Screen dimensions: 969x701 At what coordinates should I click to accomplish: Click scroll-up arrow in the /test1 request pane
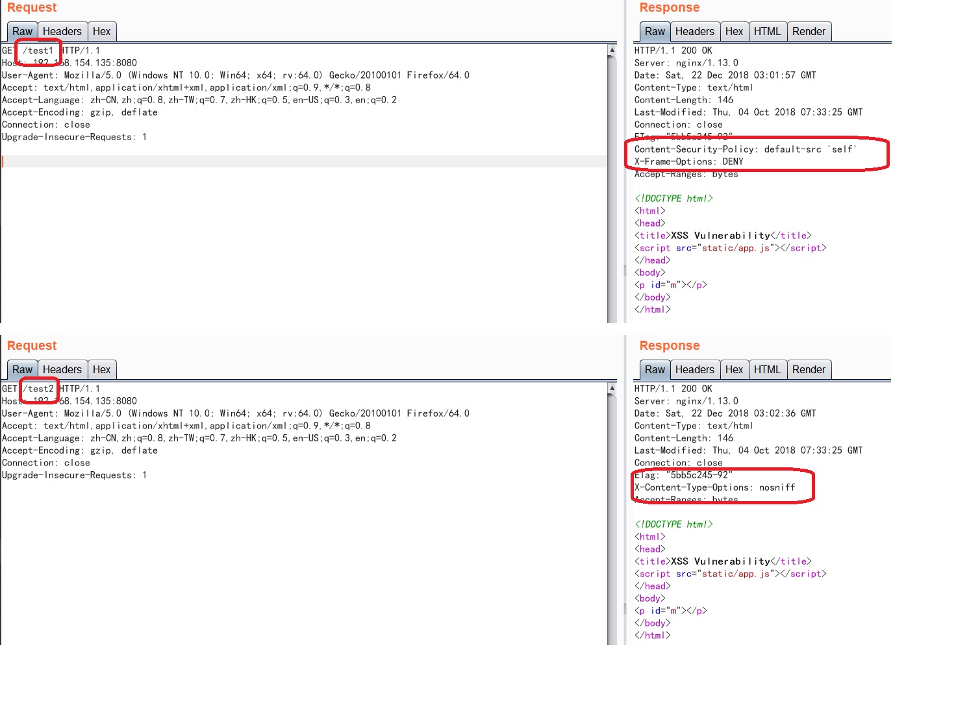[x=612, y=49]
